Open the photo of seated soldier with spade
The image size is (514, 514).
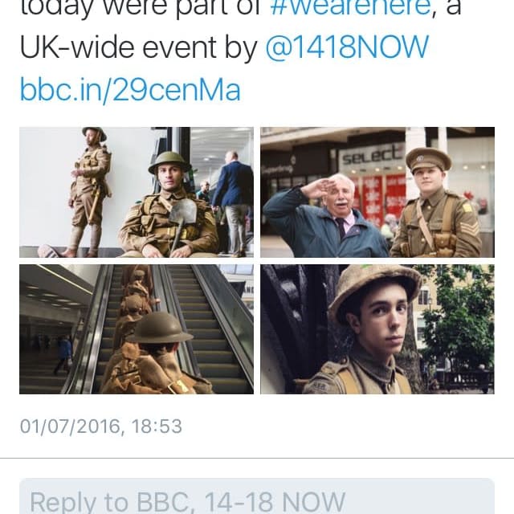[137, 192]
